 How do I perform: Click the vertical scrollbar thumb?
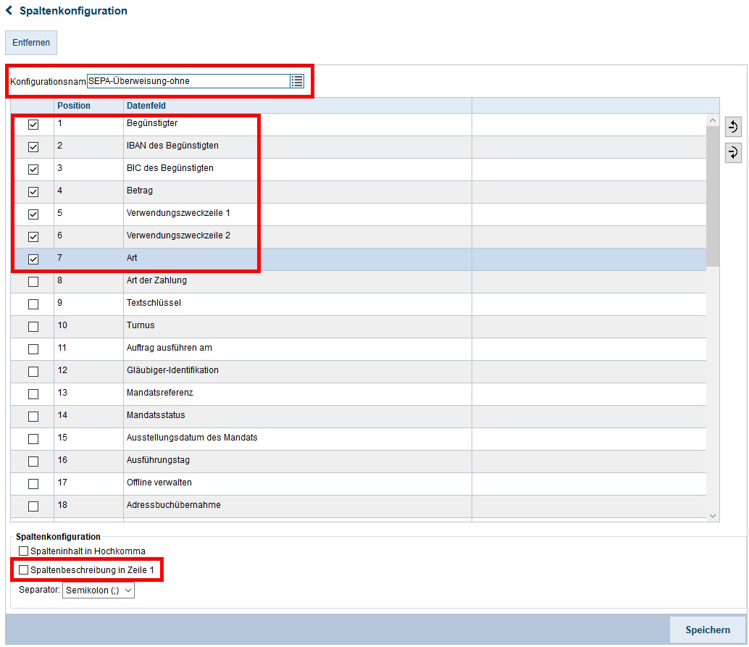click(713, 196)
